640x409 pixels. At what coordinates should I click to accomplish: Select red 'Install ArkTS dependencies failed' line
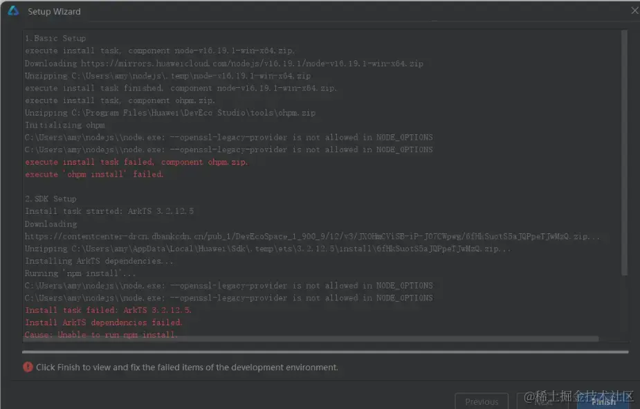click(103, 322)
